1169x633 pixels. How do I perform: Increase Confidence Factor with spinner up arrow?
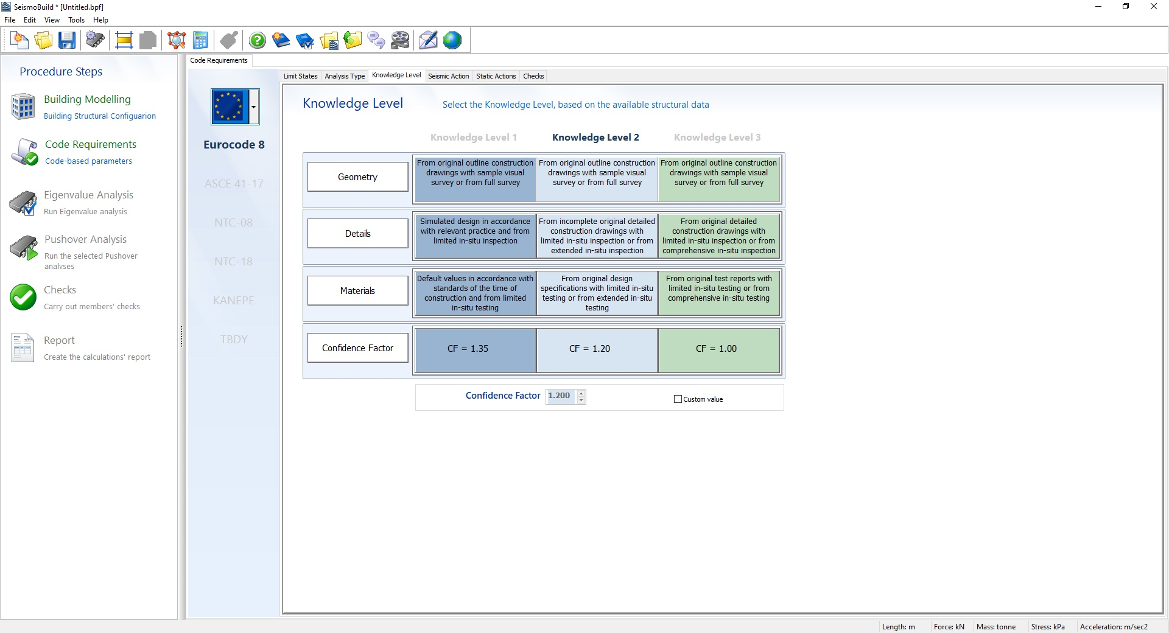[581, 393]
